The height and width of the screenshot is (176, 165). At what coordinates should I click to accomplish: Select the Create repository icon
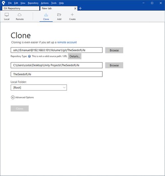click(x=72, y=17)
